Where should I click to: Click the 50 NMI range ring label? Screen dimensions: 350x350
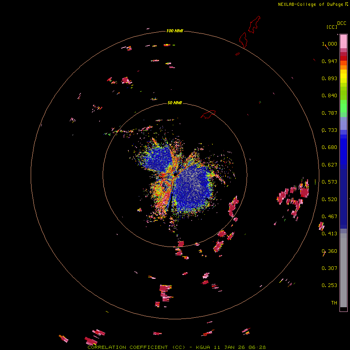coord(175,103)
